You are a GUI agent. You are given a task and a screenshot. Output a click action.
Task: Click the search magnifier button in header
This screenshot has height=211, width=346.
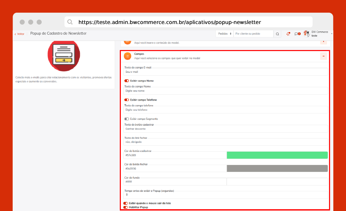pos(277,34)
